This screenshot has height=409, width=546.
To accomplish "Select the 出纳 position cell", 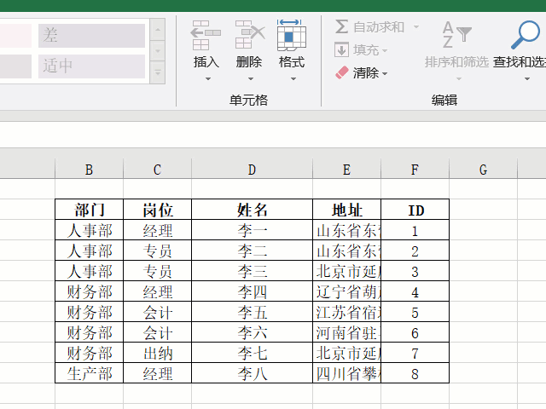I will [157, 353].
